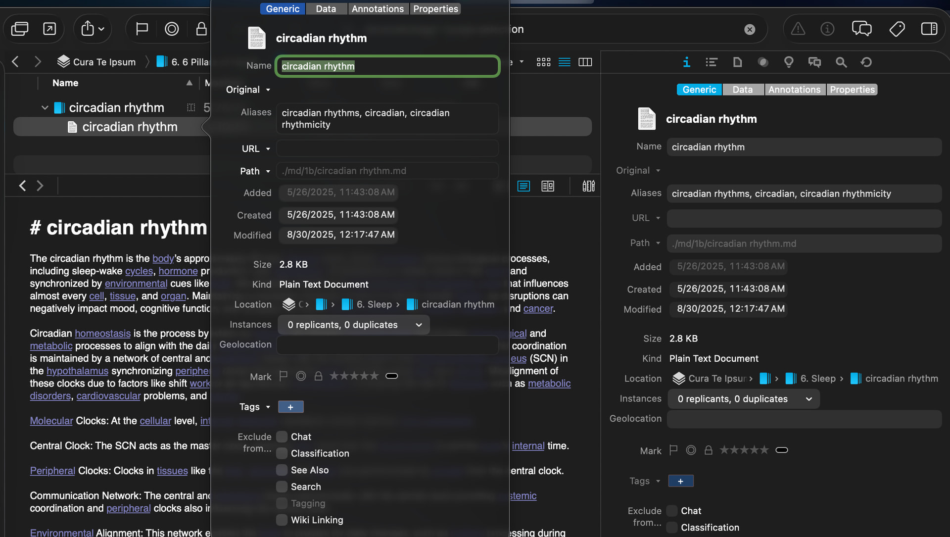Open the Properties tab in the right inspector
The image size is (950, 537).
point(852,90)
